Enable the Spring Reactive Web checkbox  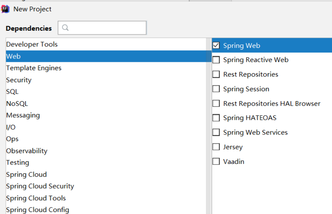pos(216,60)
